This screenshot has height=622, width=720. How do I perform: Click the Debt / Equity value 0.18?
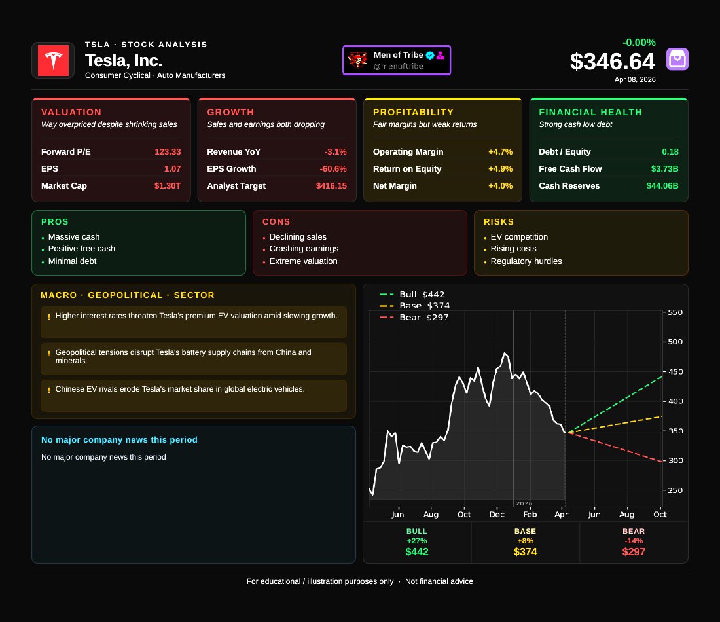point(670,152)
